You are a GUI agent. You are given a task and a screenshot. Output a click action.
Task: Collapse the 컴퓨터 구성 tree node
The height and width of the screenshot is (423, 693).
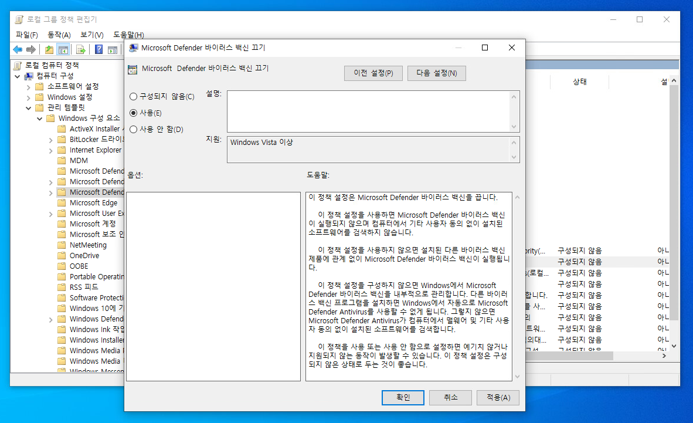pos(17,76)
